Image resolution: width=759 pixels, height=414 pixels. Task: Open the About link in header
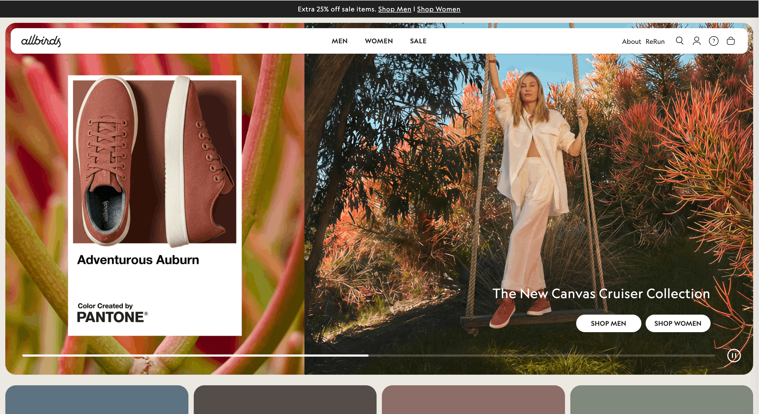(x=632, y=41)
